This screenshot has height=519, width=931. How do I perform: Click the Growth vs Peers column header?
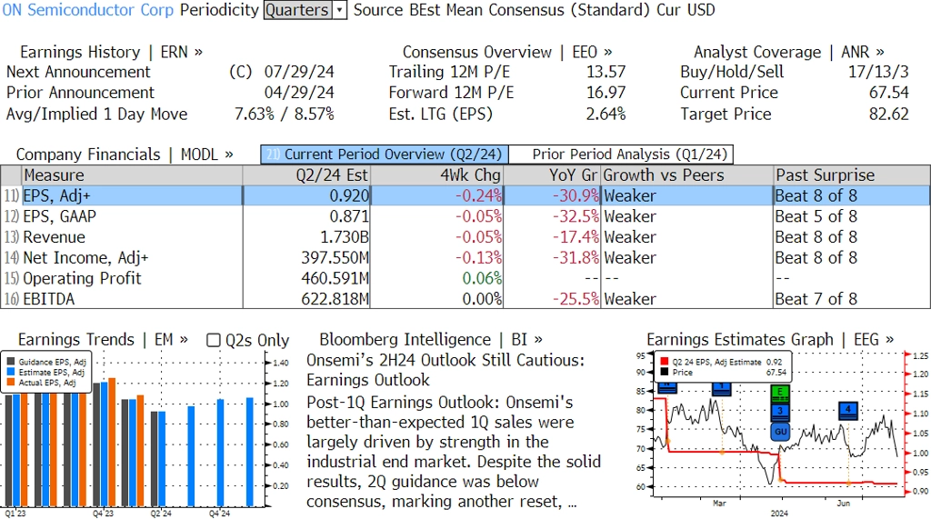click(x=687, y=175)
